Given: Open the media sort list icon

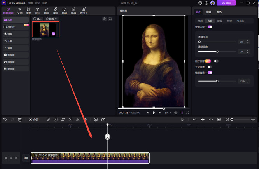Looking at the screenshot, I should 110,19.
